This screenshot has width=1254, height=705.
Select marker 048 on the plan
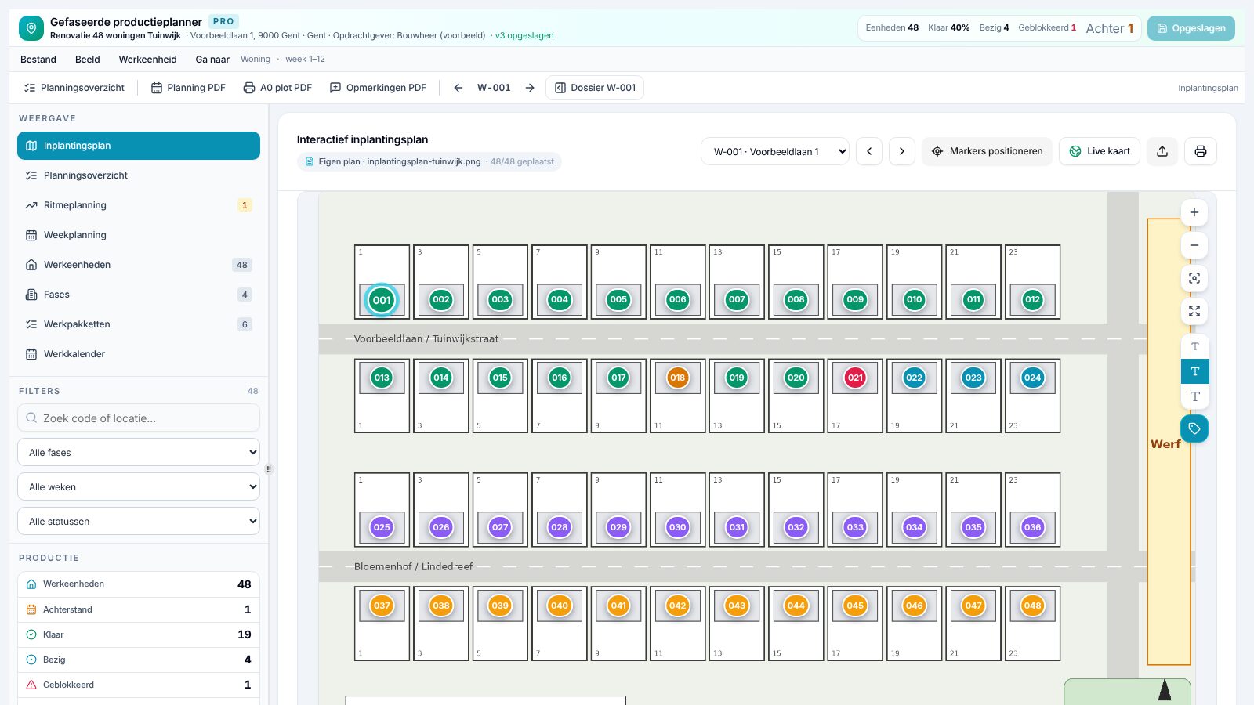pos(1033,606)
